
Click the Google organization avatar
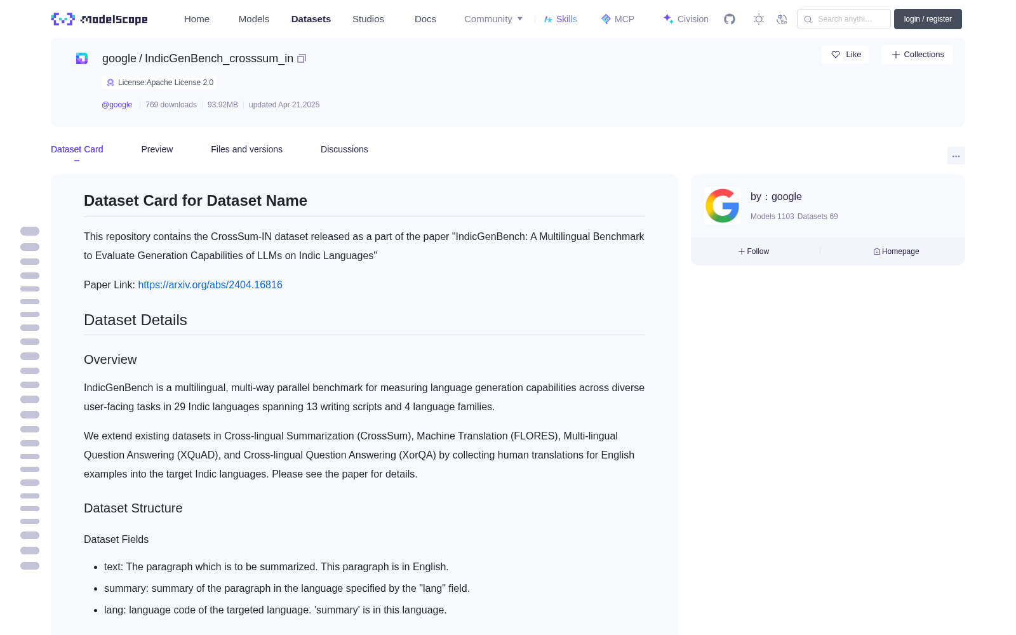(x=723, y=206)
